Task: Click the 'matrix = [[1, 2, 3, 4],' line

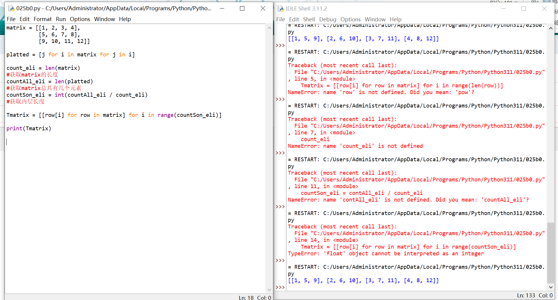Action: 43,27
